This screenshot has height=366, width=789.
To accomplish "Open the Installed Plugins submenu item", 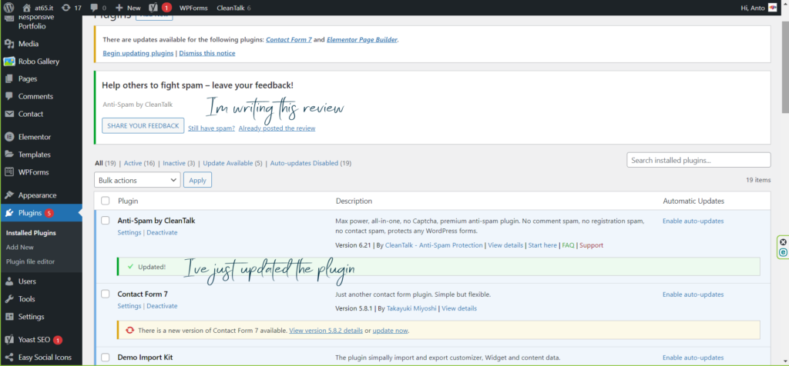I will click(x=31, y=233).
